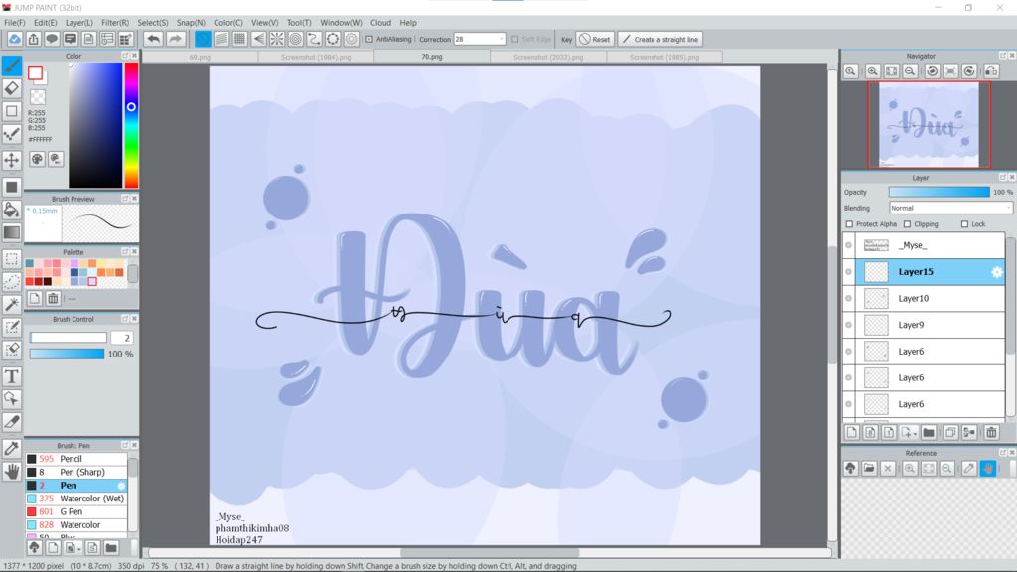Open Layer15 settings gear
The height and width of the screenshot is (572, 1017).
pyautogui.click(x=997, y=272)
